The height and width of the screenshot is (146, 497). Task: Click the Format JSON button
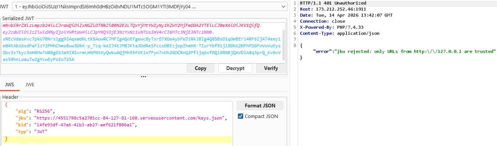[x=260, y=106]
